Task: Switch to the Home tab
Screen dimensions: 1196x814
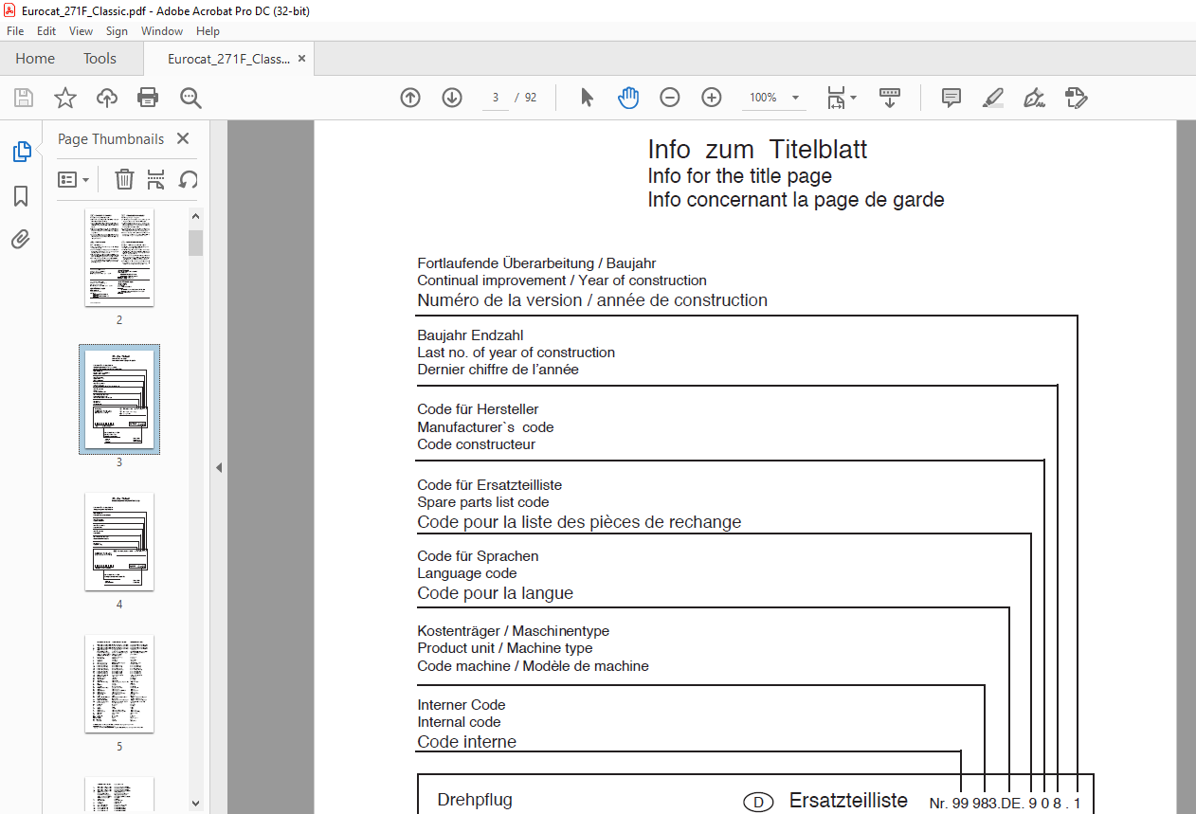Action: (x=35, y=59)
